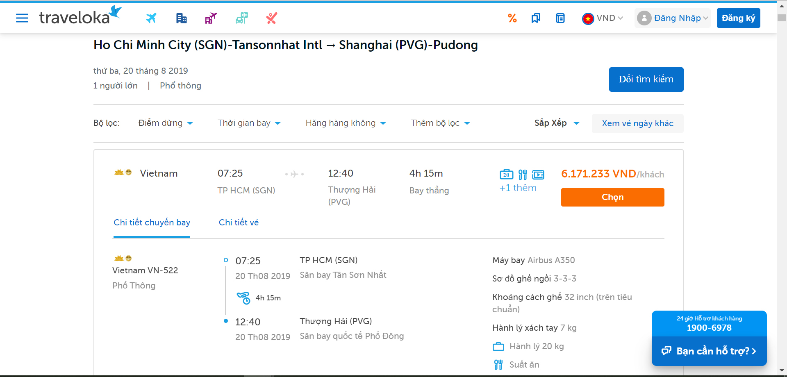Click the scrollbar down arrow

coord(782,371)
